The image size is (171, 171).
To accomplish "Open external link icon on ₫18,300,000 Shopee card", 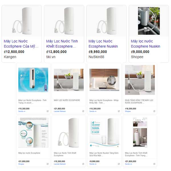I will [x=154, y=111].
